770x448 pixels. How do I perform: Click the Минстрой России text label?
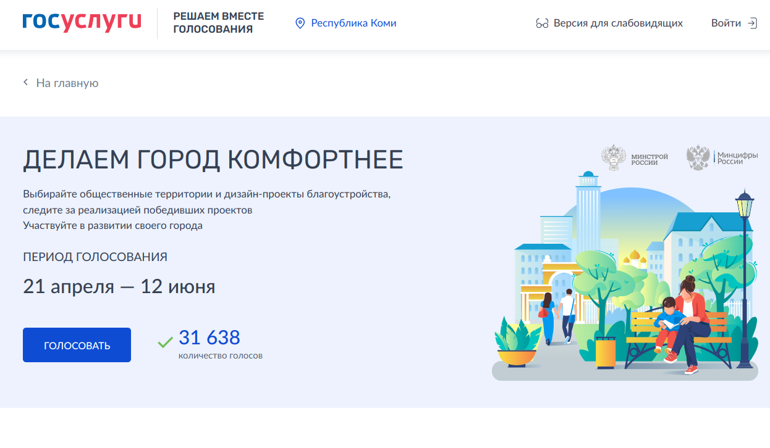(x=649, y=159)
